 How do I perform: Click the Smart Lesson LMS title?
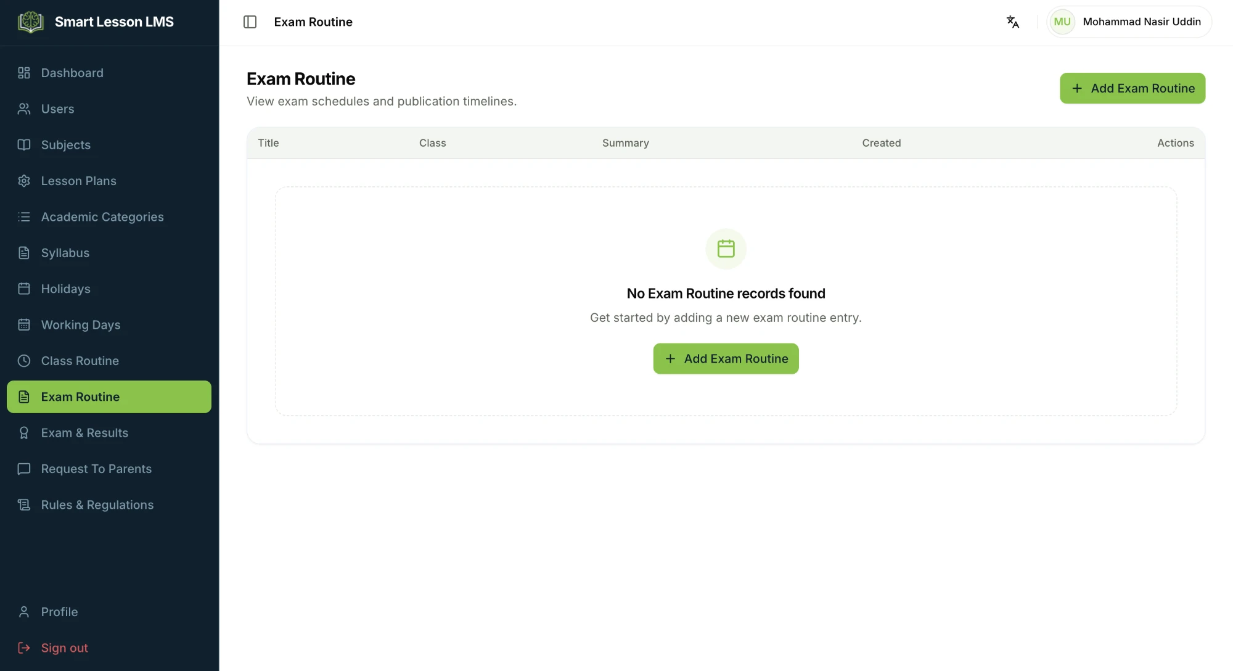coord(114,22)
